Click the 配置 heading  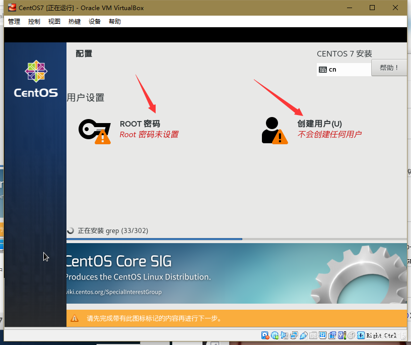coord(84,53)
